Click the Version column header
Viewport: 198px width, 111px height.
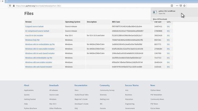point(28,22)
